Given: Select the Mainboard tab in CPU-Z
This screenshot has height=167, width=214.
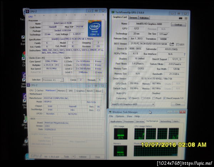Looking at the screenshot, I should tap(51, 90).
